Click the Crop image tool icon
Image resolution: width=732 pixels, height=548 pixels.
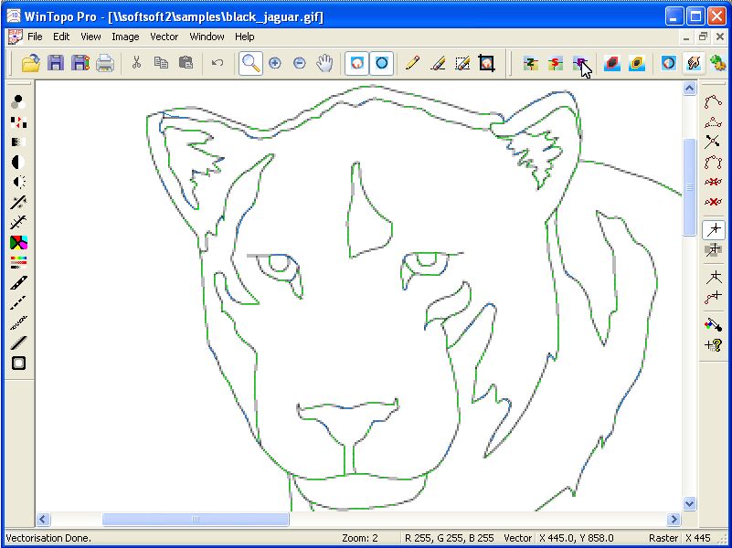(487, 63)
